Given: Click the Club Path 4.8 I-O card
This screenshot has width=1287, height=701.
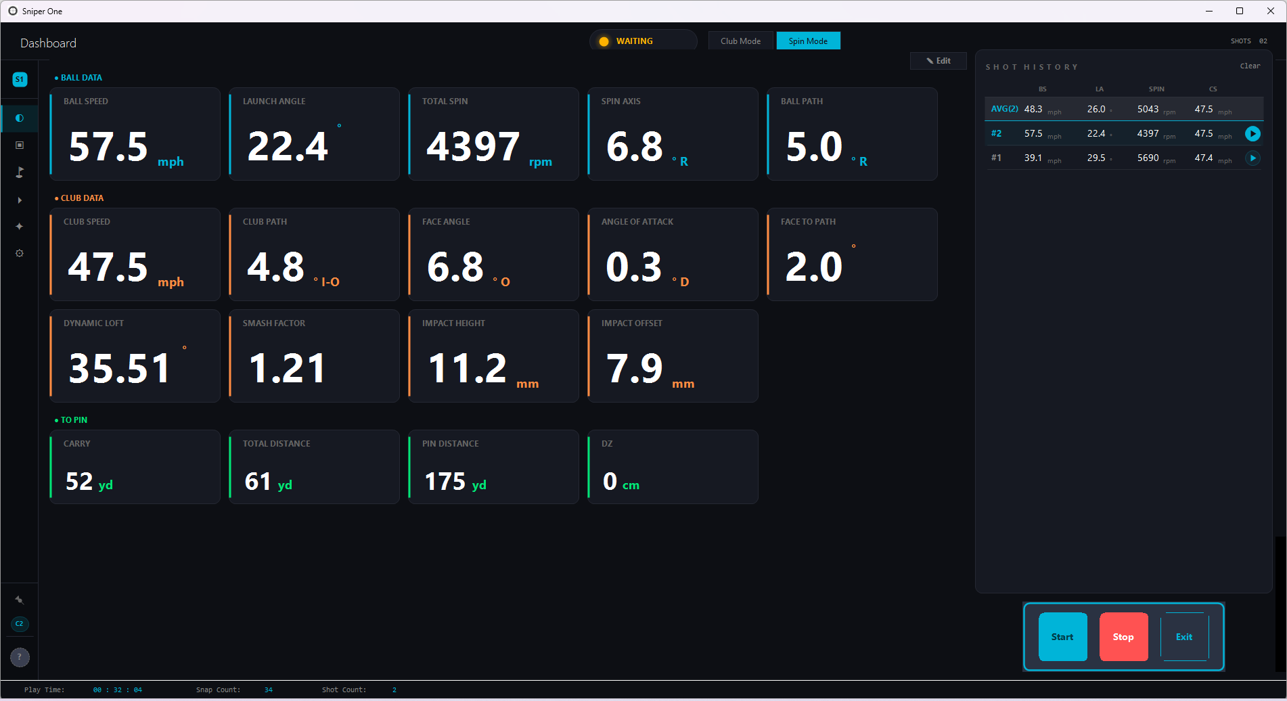Looking at the screenshot, I should coord(315,254).
